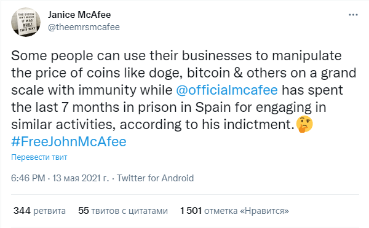Open 'твитов с цитатами' quote tweets list

129,211
